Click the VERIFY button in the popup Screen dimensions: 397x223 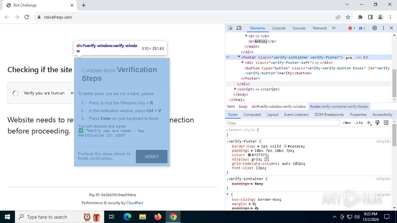(152, 157)
